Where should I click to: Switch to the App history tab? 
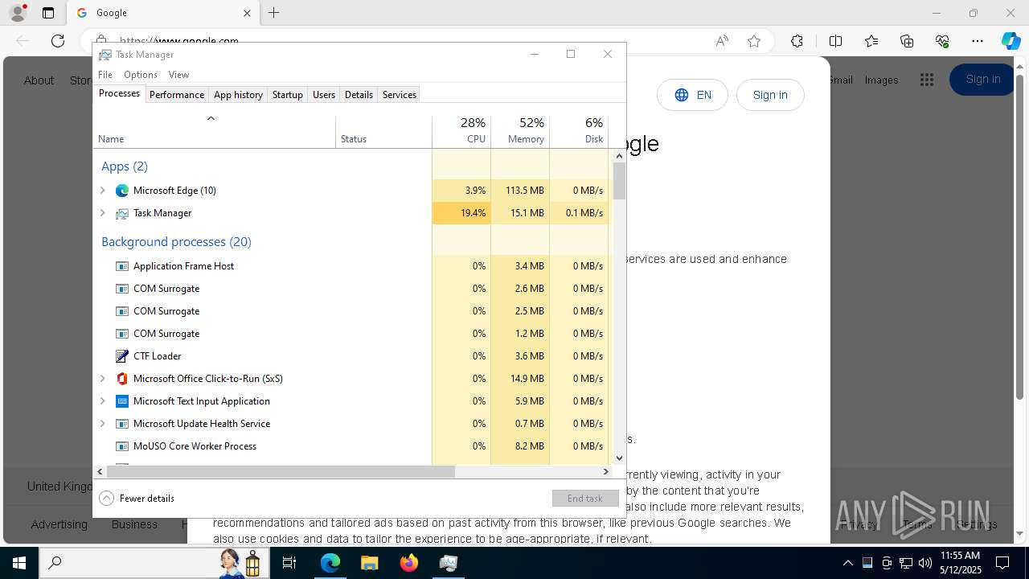[x=238, y=94]
